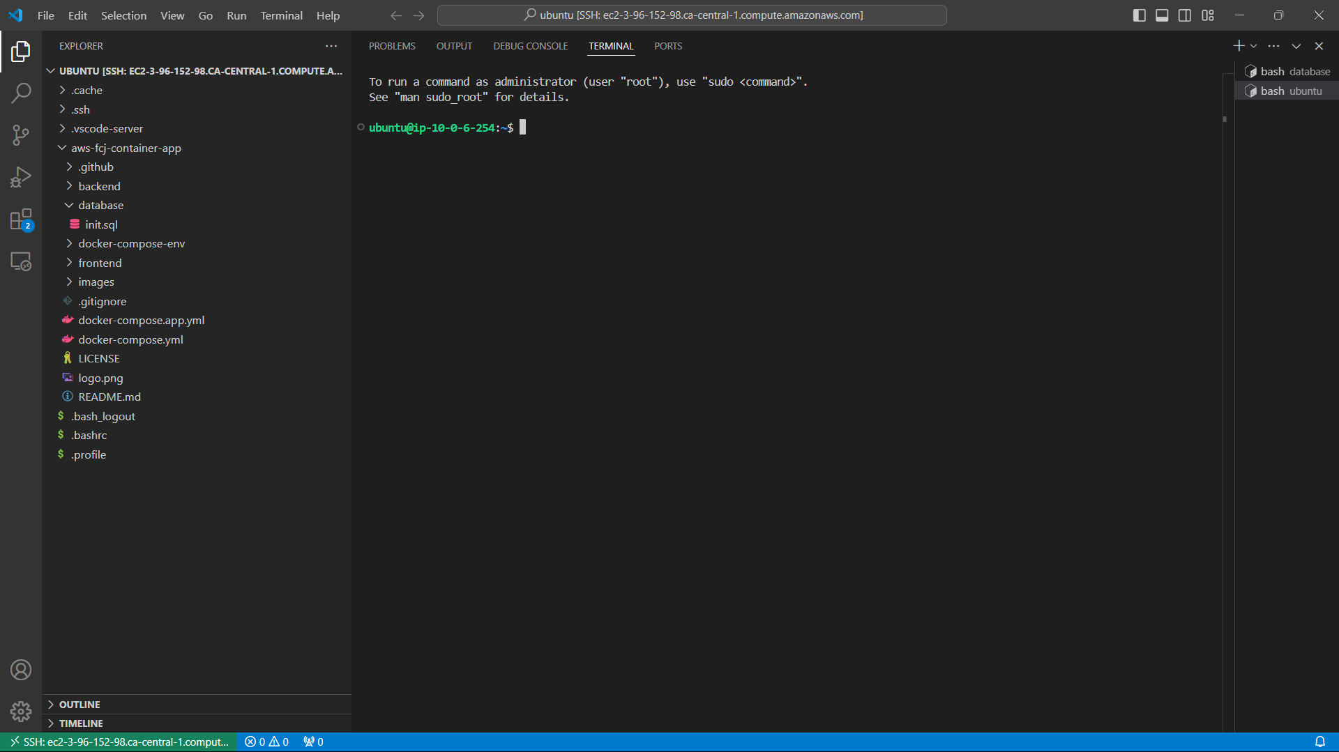
Task: Open the Selection menu
Action: click(x=123, y=15)
